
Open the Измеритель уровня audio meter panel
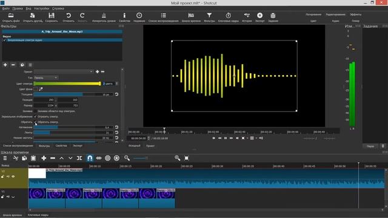(x=104, y=18)
